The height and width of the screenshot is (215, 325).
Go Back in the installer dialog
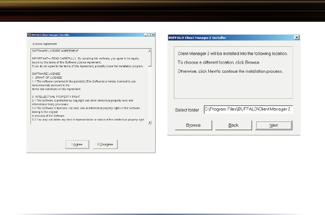pyautogui.click(x=233, y=125)
